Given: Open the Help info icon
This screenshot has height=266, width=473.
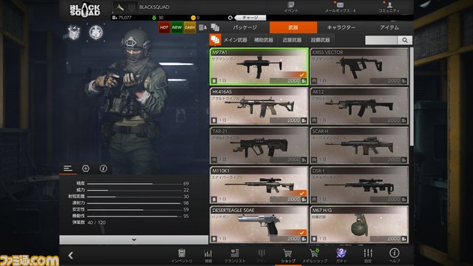Looking at the screenshot, I should click(394, 253).
